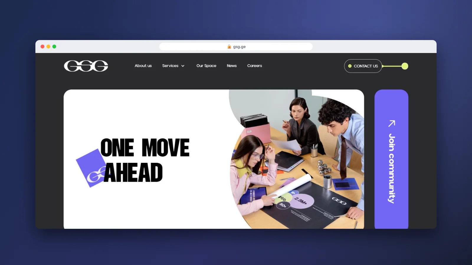Maximize window using green button
The height and width of the screenshot is (265, 472).
(54, 47)
